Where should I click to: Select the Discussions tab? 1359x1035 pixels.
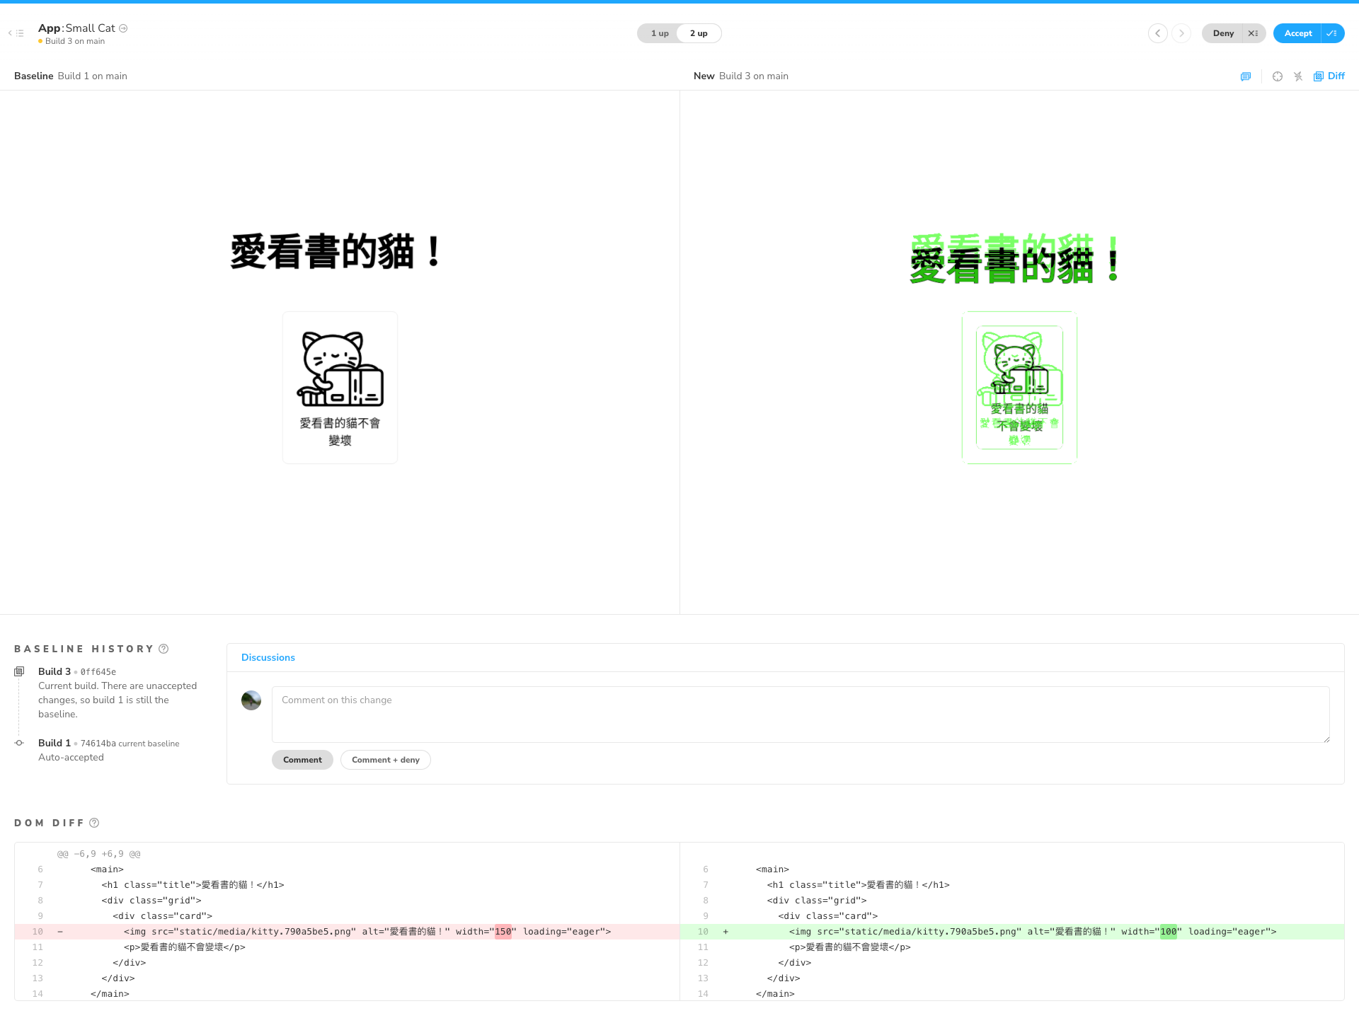coord(268,658)
